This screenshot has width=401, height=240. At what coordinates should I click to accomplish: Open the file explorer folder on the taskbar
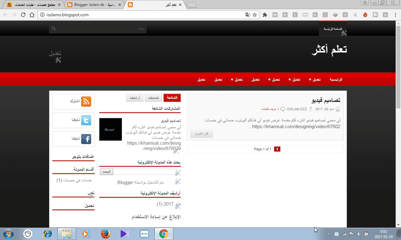(67, 233)
